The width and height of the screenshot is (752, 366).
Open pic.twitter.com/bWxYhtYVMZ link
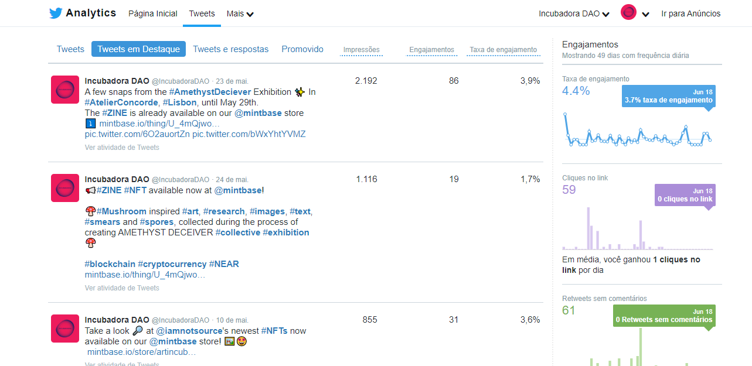pos(249,134)
